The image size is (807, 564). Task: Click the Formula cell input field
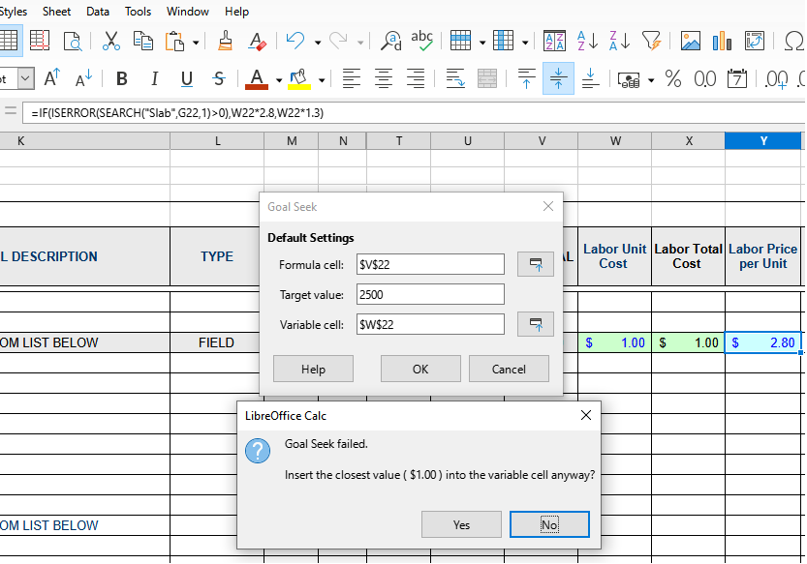pos(430,264)
